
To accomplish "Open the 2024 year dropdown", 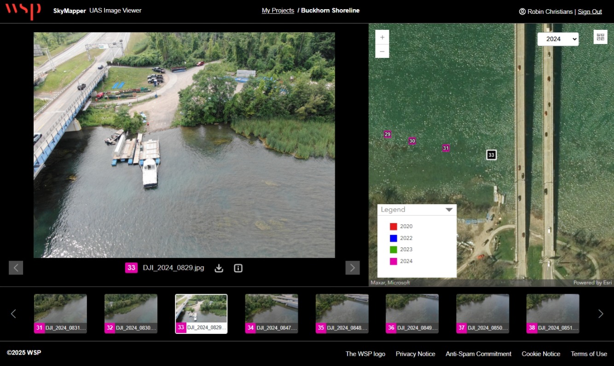I will point(558,39).
